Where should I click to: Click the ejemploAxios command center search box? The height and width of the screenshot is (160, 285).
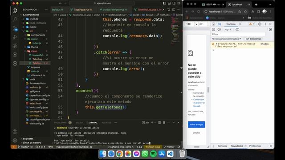pyautogui.click(x=102, y=3)
